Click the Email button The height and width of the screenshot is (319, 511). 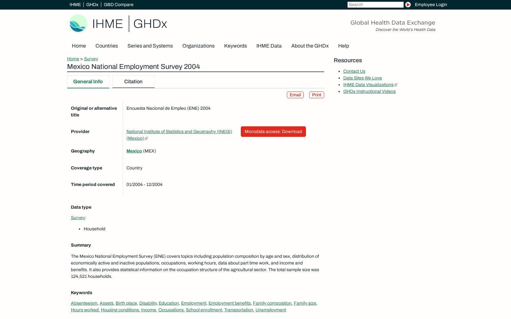pyautogui.click(x=295, y=95)
